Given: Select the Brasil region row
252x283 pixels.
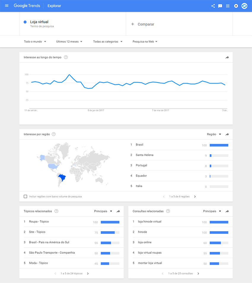Looking at the screenshot, I should [181, 145].
